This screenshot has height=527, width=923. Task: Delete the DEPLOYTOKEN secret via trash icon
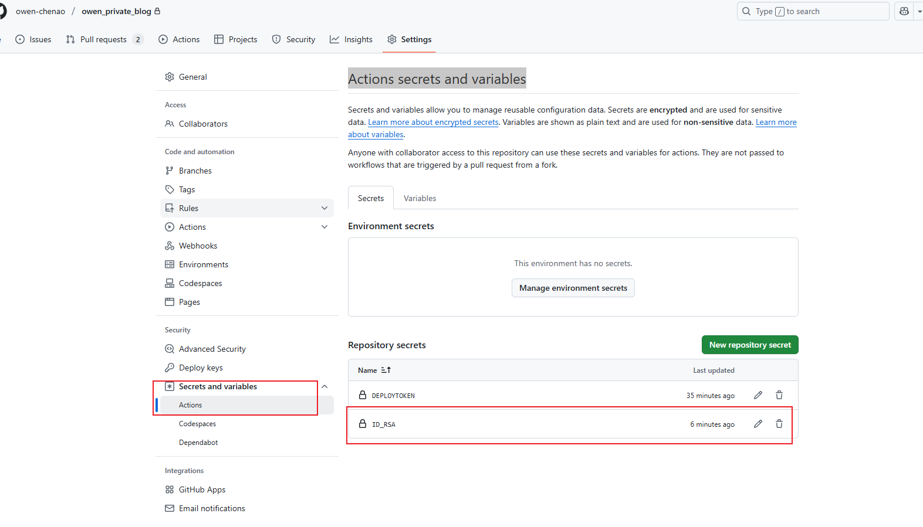tap(779, 395)
